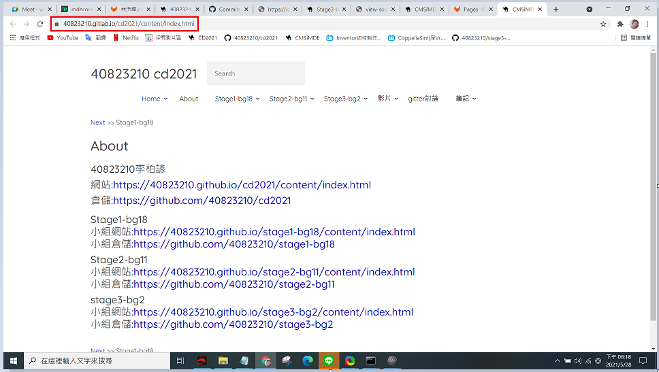This screenshot has height=372, width=659.
Task: Expand the 影片 menu
Action: tap(387, 99)
